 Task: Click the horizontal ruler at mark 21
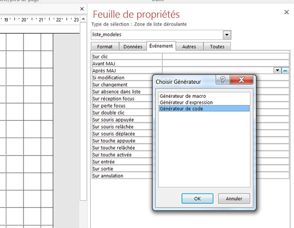coord(41,20)
